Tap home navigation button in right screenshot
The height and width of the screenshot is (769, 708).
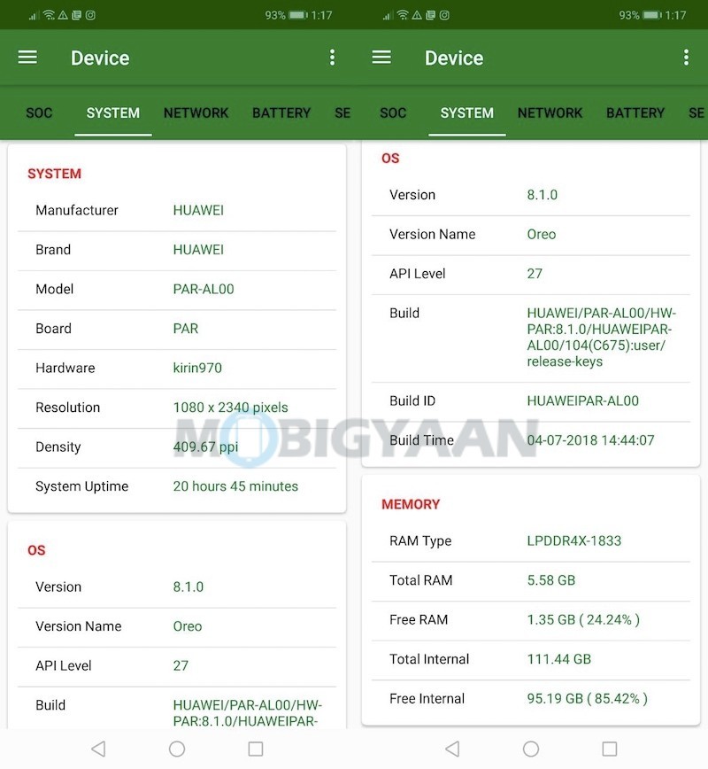point(531,749)
